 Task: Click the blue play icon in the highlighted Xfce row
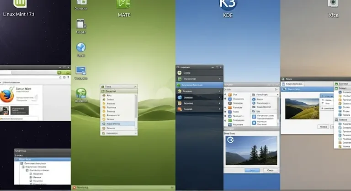(284, 89)
